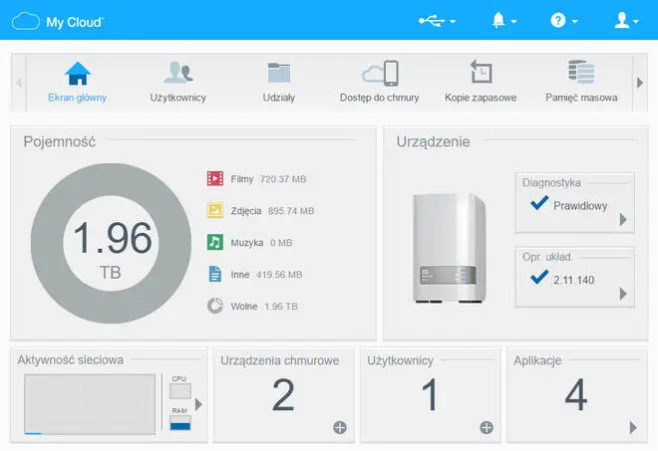Open the Użytkownicy users icon
The width and height of the screenshot is (658, 451).
pos(178,73)
